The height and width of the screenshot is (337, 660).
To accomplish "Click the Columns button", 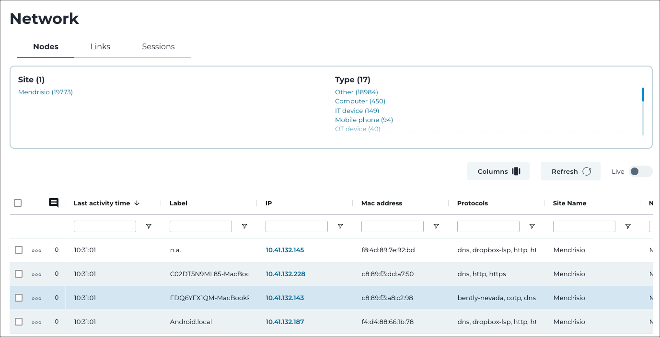I will pos(498,171).
